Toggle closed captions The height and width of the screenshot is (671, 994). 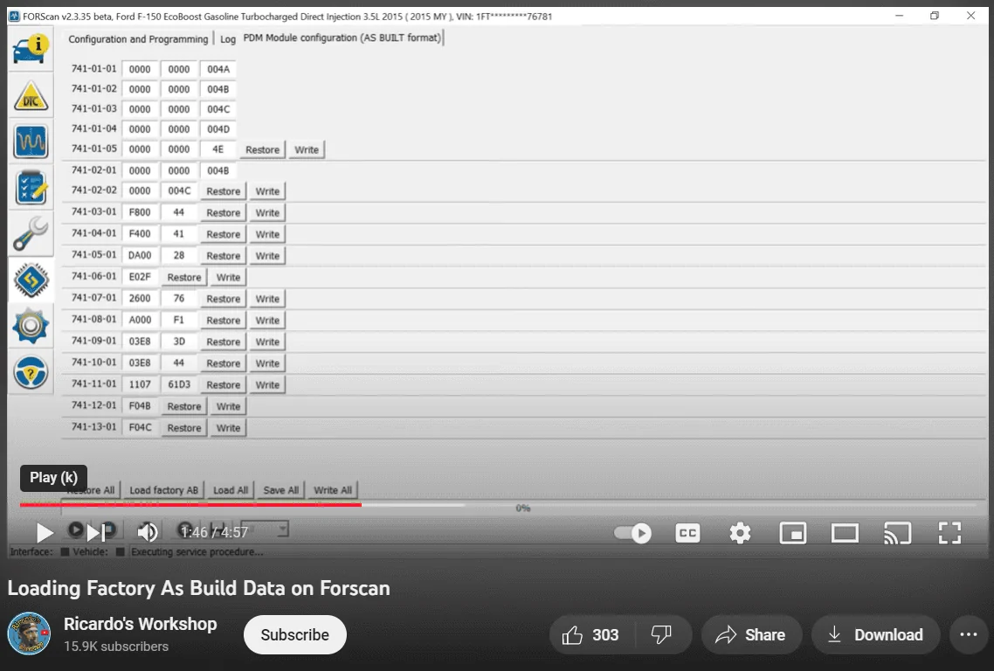pos(687,533)
